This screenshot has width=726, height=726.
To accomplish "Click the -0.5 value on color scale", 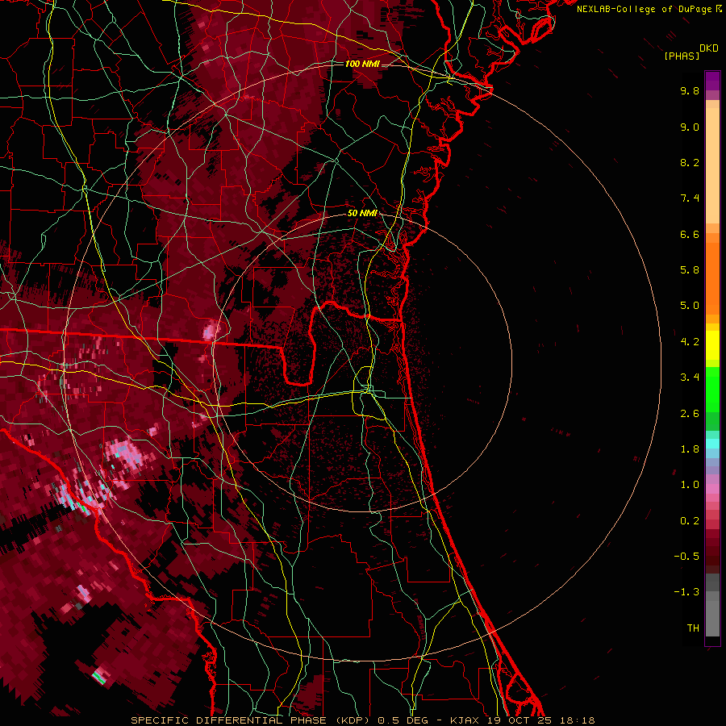I will coord(686,557).
